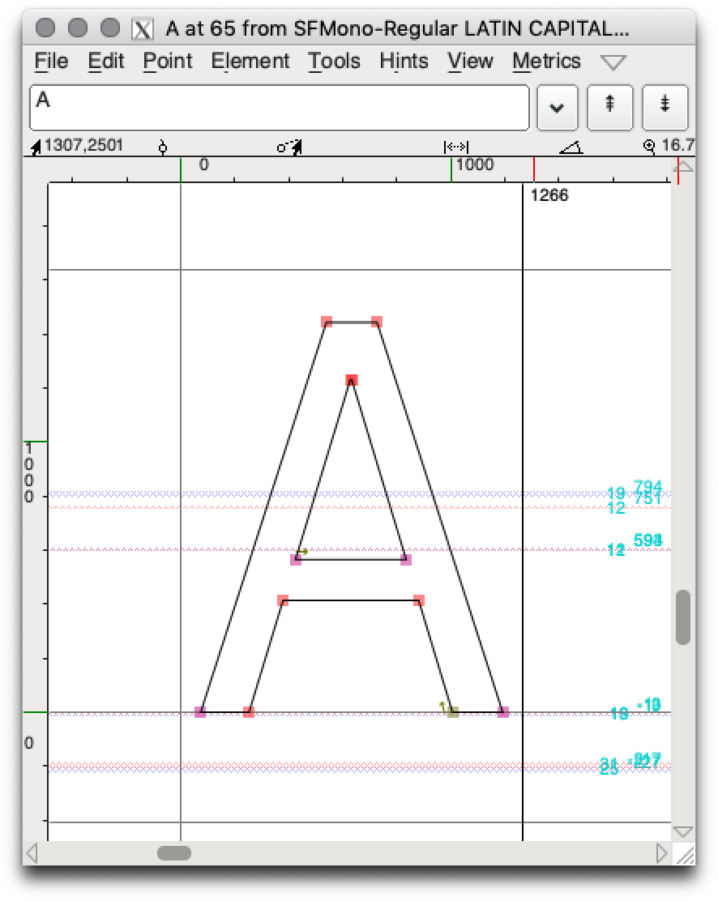Click the angle triangle icon in info bar
The height and width of the screenshot is (901, 718).
coord(571,147)
